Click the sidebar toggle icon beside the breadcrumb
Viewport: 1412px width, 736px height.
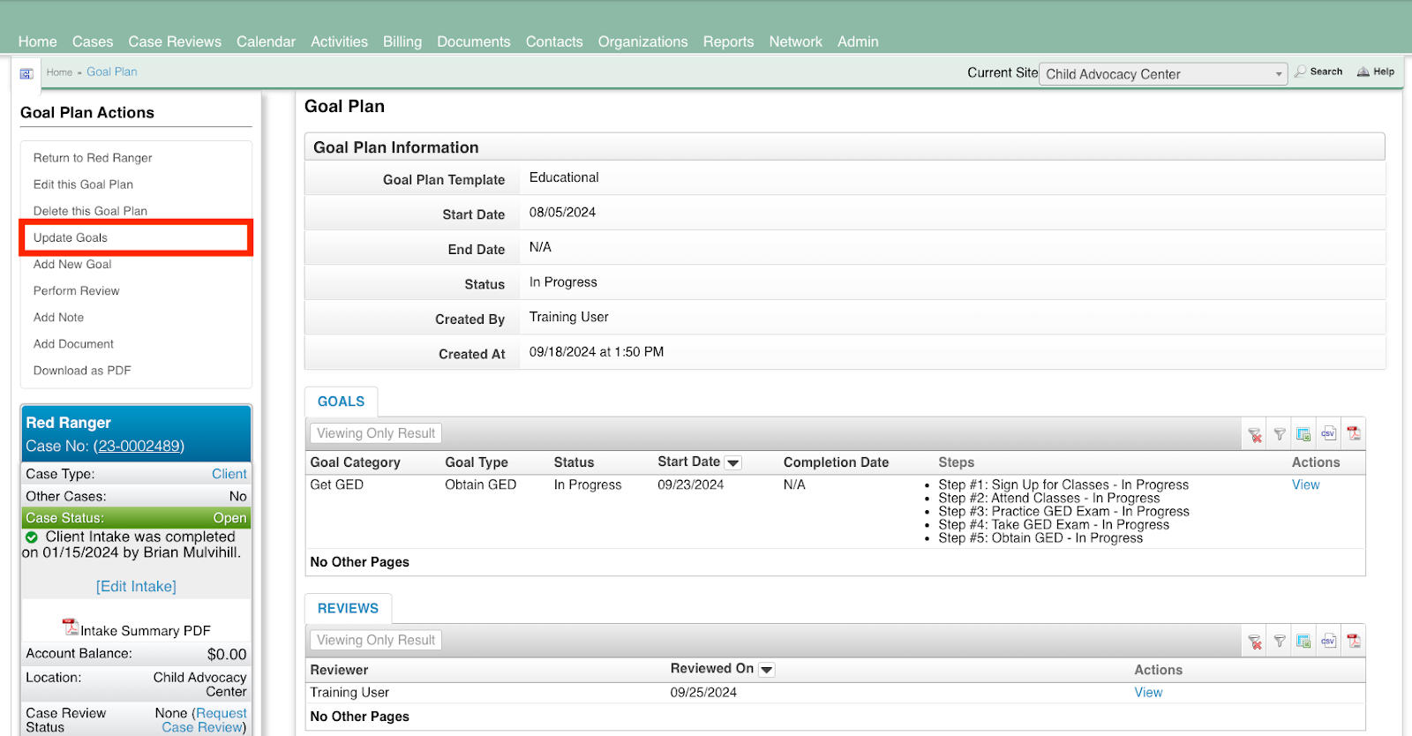pyautogui.click(x=26, y=74)
